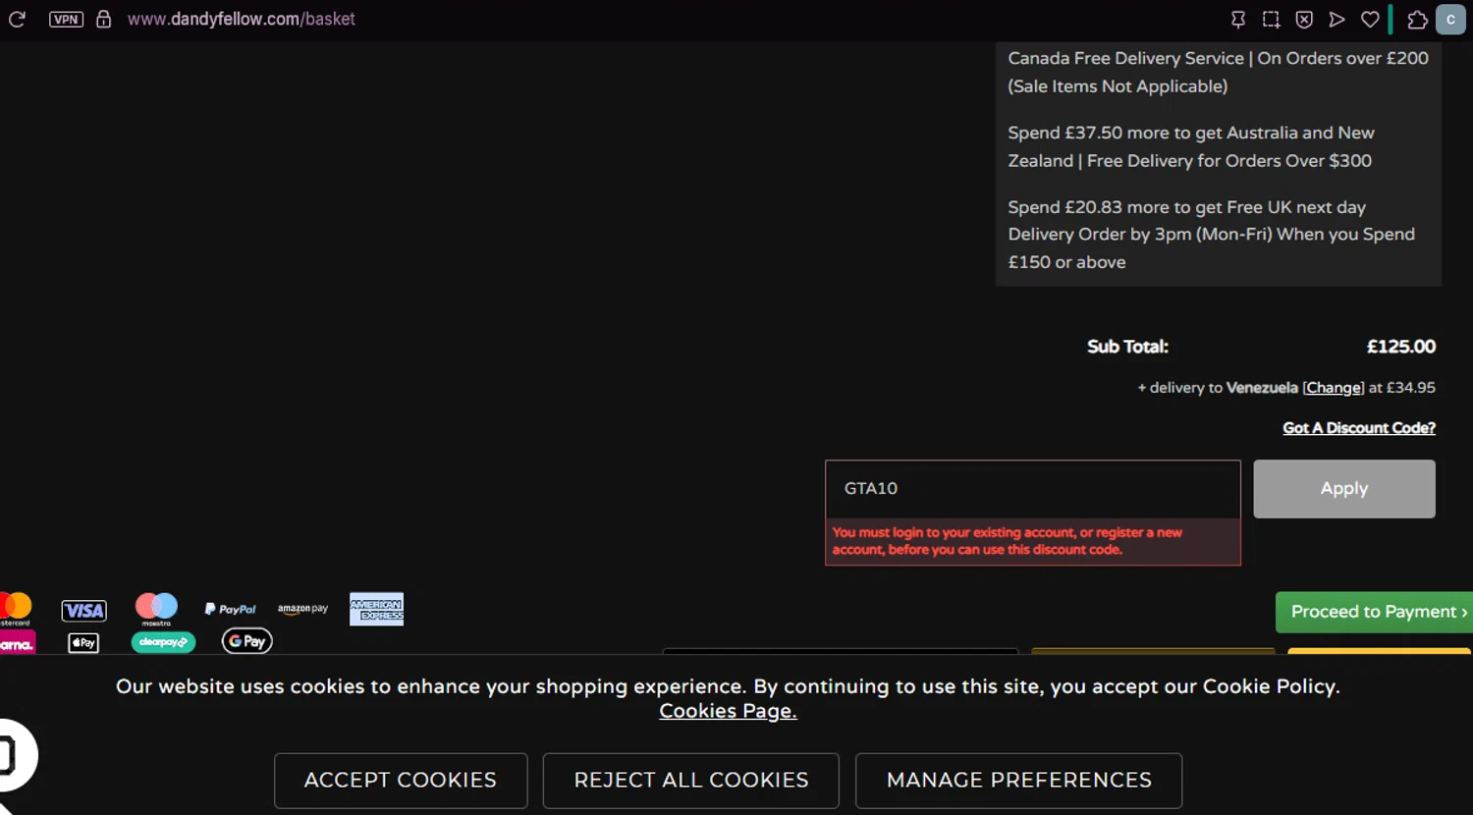The width and height of the screenshot is (1473, 815).
Task: Select the Sub Total amount £125.00
Action: 1401,347
